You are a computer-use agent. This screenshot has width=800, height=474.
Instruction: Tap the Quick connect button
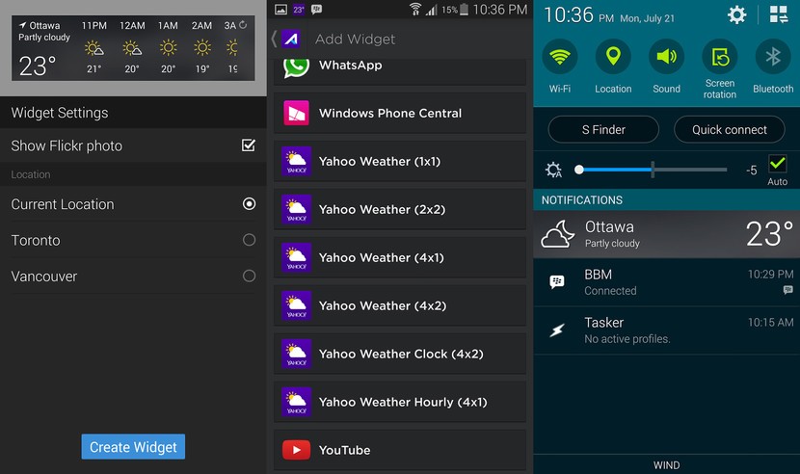click(729, 130)
